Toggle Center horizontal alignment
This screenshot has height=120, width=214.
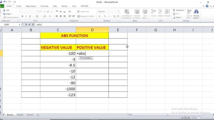tap(61, 16)
